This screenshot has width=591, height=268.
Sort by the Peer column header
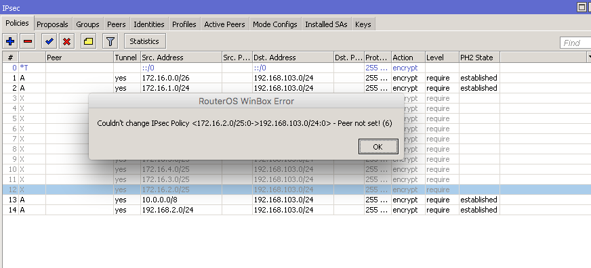(x=79, y=58)
